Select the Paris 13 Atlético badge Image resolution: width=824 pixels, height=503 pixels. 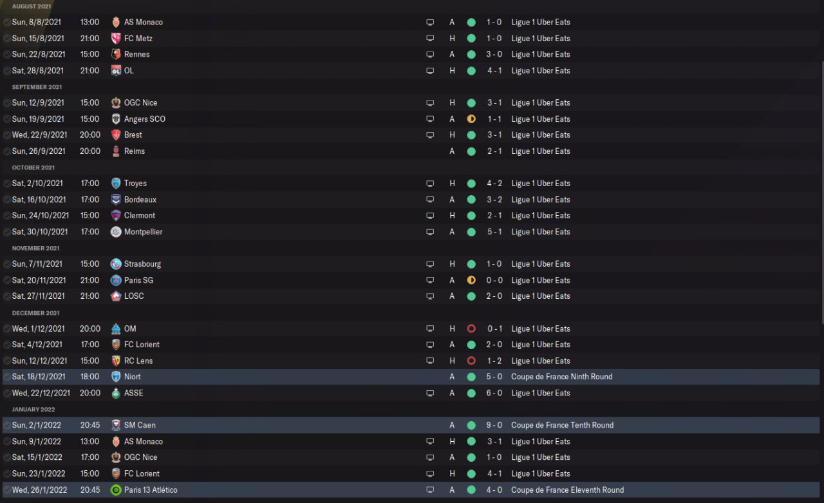[116, 490]
